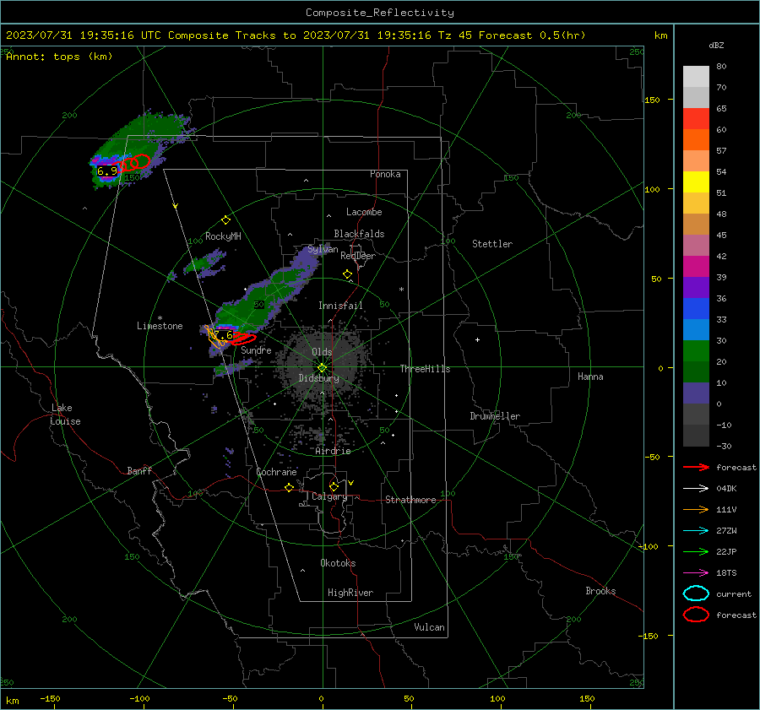Click the Cochrane city label
The image size is (760, 710).
[x=276, y=472]
